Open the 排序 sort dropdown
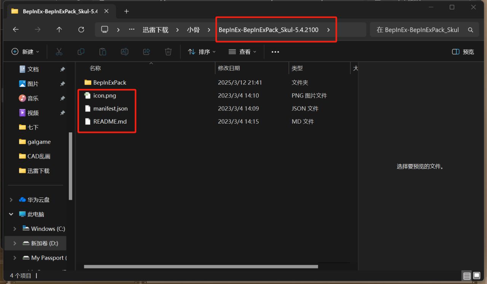 (x=202, y=52)
